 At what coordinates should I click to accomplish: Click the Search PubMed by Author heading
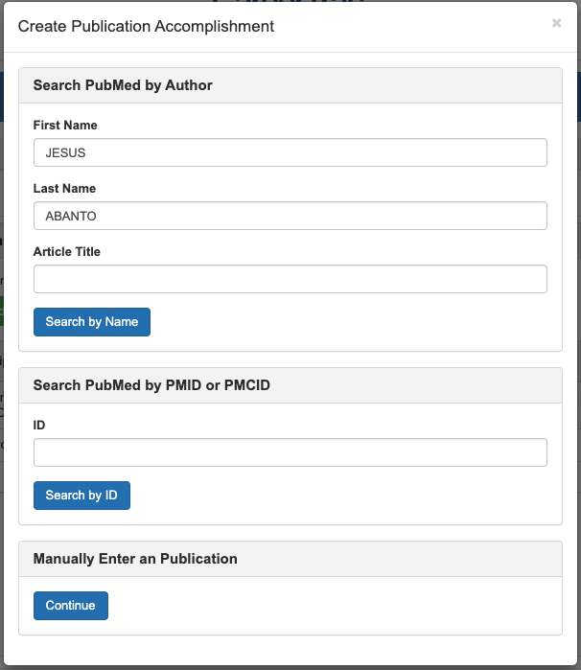[x=123, y=85]
